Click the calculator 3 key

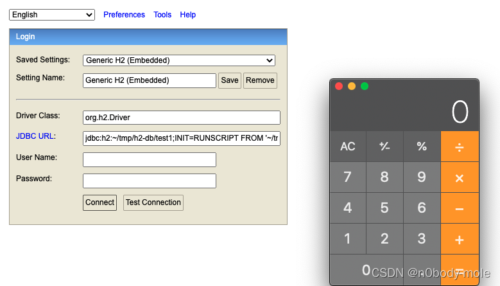(x=422, y=238)
